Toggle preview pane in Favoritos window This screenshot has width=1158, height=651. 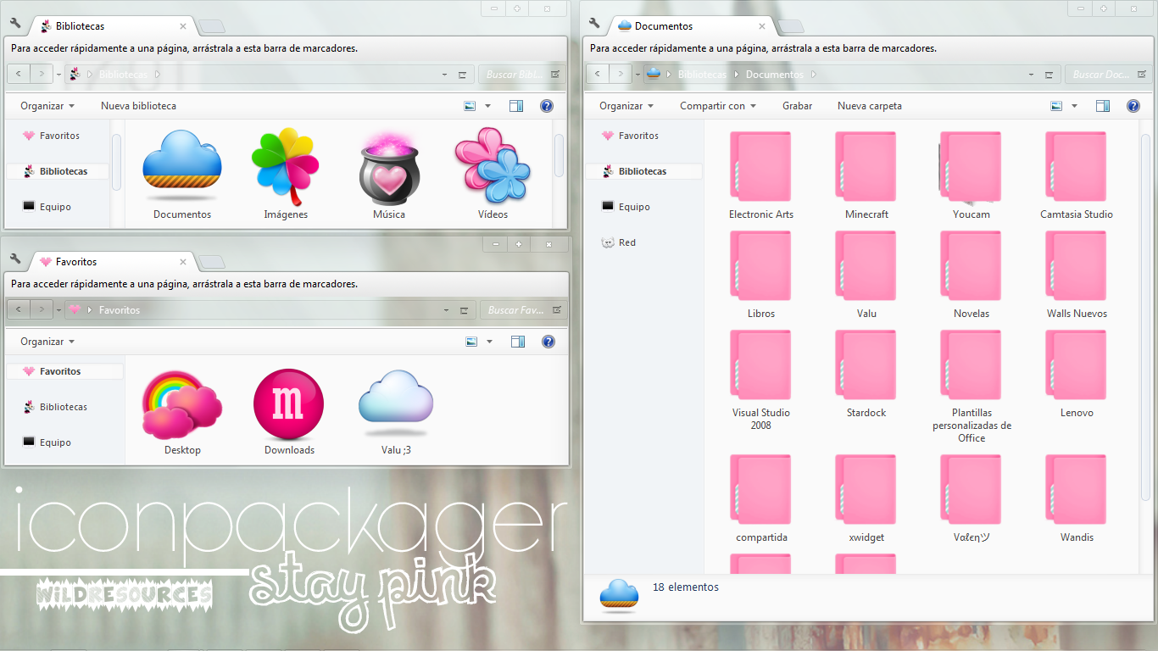(518, 342)
